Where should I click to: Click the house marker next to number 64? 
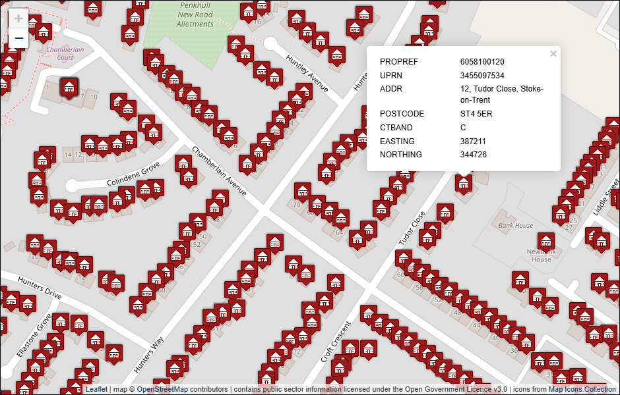[341, 218]
